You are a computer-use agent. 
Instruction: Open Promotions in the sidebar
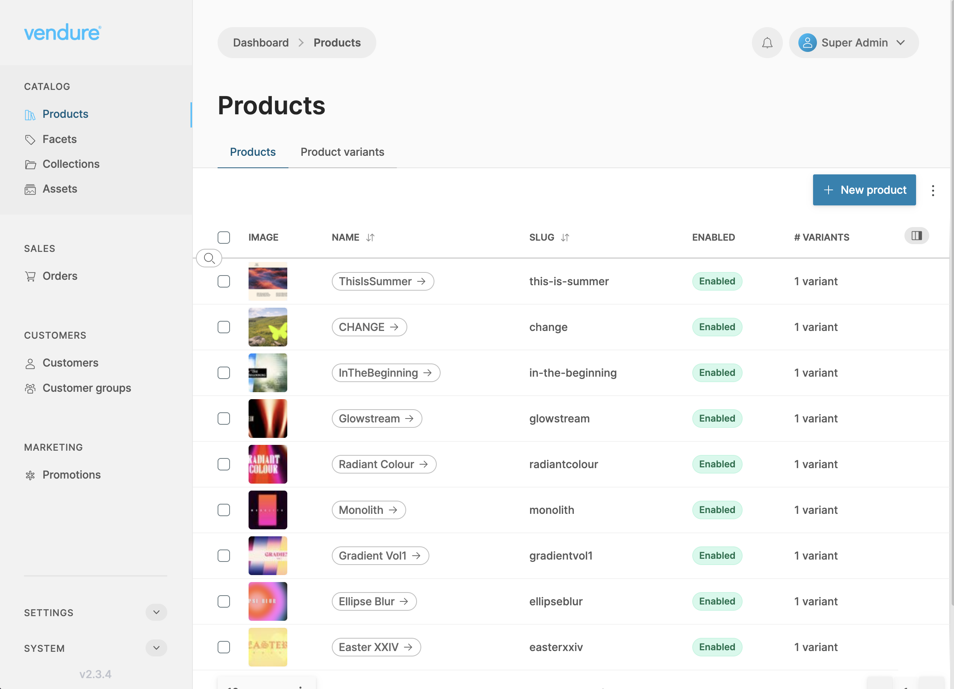[72, 475]
